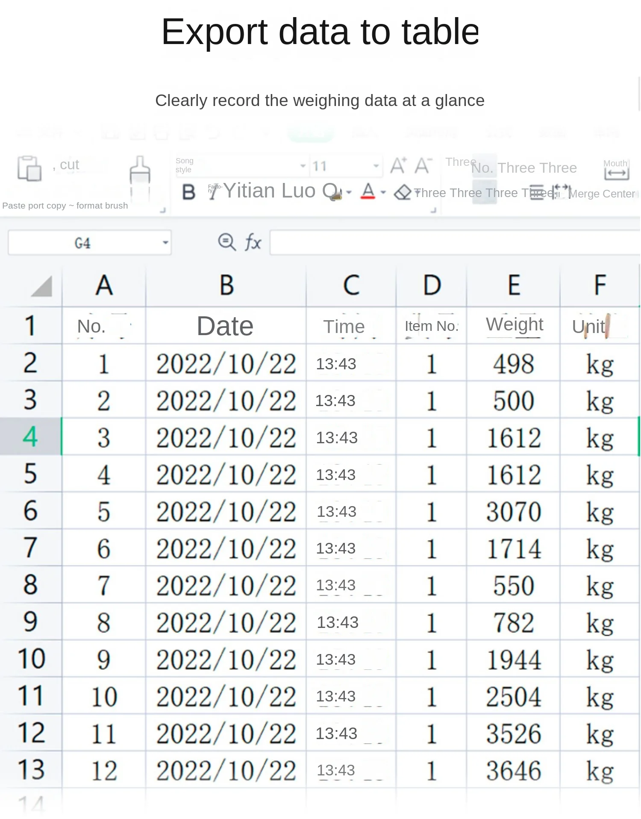Click into the formula bar
The width and height of the screenshot is (641, 819).
455,242
